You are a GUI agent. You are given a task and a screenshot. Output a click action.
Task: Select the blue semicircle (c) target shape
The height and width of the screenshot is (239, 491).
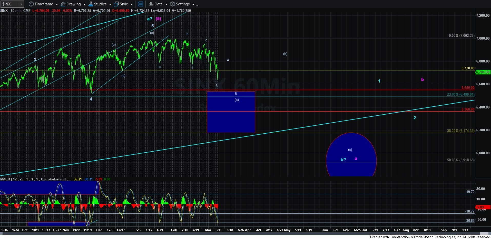coord(351,157)
